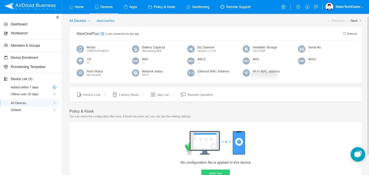Click the Not Rooted status text

pos(94,75)
